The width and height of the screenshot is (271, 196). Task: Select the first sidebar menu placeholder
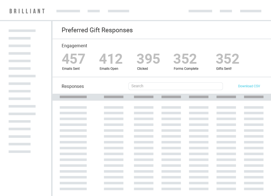pos(22,31)
